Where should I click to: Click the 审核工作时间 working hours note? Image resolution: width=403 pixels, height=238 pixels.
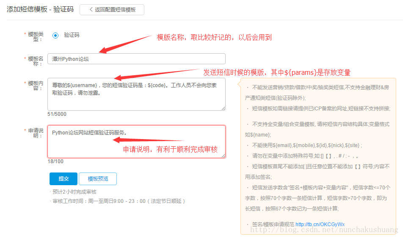pos(119,201)
